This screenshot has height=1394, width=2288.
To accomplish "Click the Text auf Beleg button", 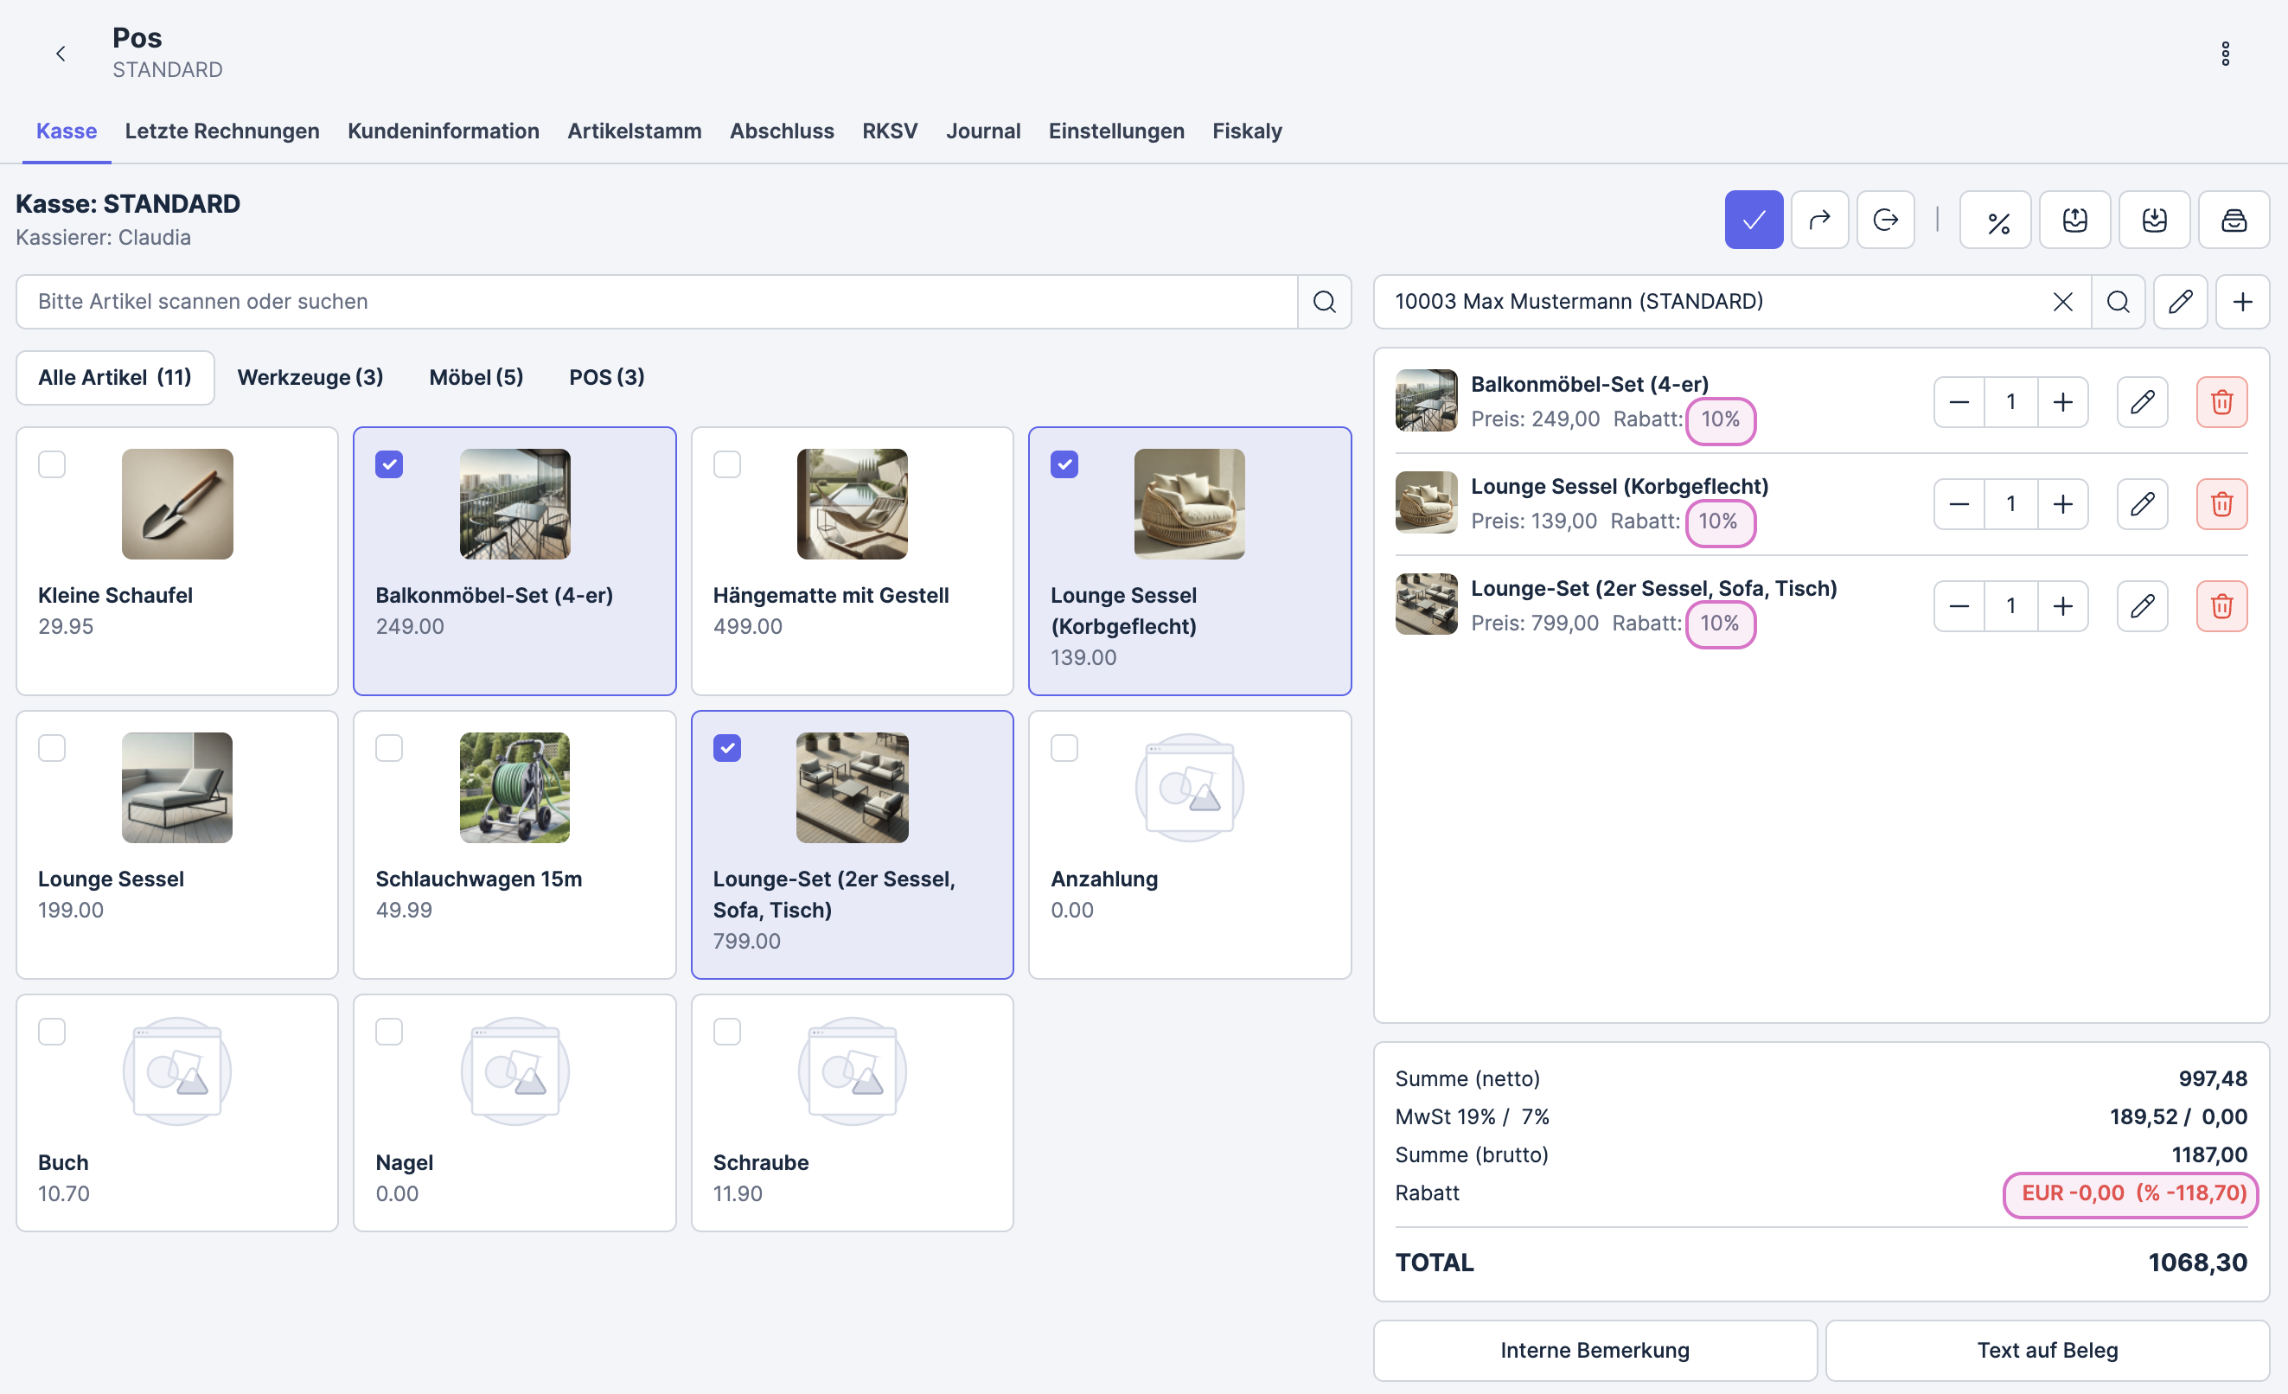I will pos(2047,1349).
